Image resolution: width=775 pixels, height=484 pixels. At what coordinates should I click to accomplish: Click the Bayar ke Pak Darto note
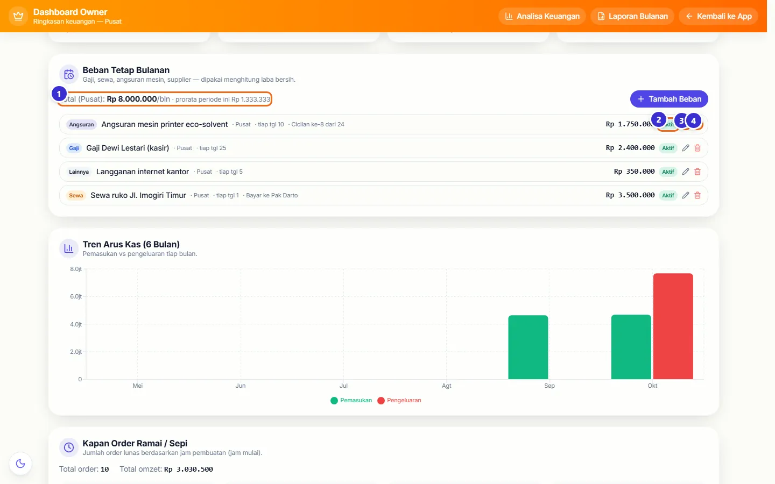[x=272, y=195]
